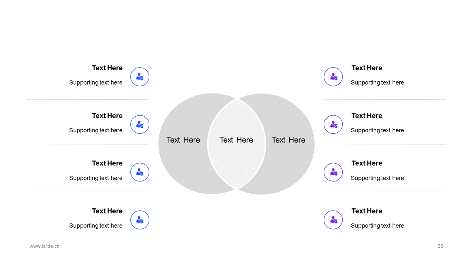The image size is (473, 266).
Task: Click the slide number 20 in the footer
Action: coord(440,246)
